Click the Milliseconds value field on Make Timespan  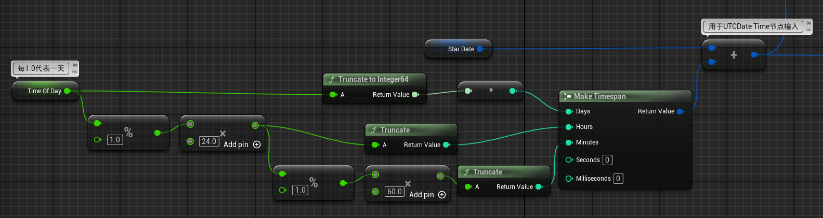(x=618, y=179)
